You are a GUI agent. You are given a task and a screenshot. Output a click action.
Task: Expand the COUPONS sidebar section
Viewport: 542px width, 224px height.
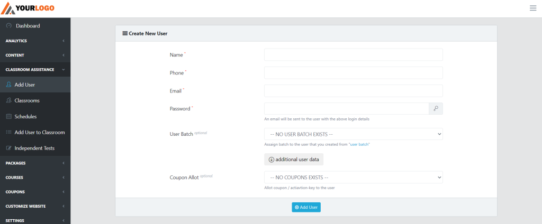click(35, 192)
